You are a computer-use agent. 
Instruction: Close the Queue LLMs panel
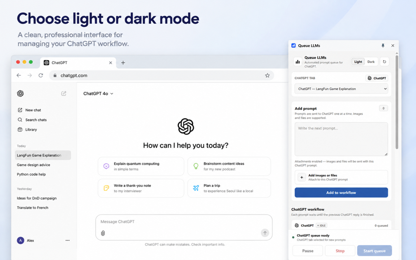pos(393,46)
